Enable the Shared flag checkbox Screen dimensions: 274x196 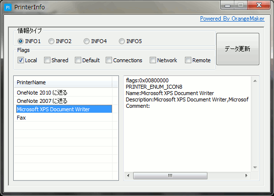[x=47, y=60]
